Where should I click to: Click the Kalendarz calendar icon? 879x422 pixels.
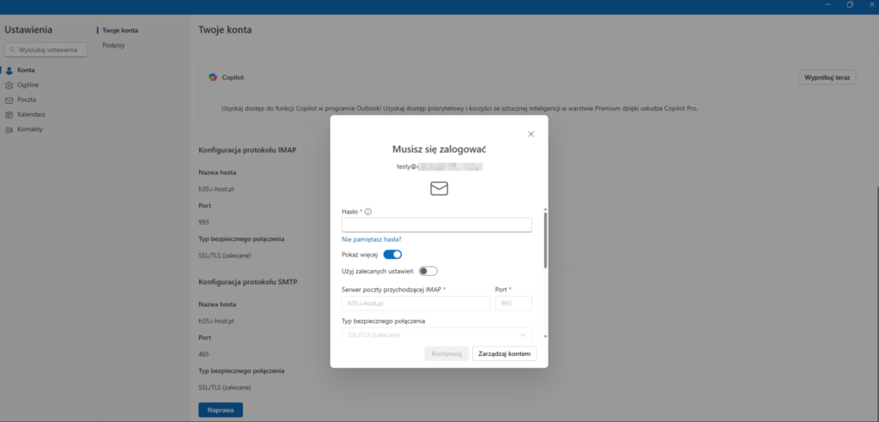(x=9, y=114)
